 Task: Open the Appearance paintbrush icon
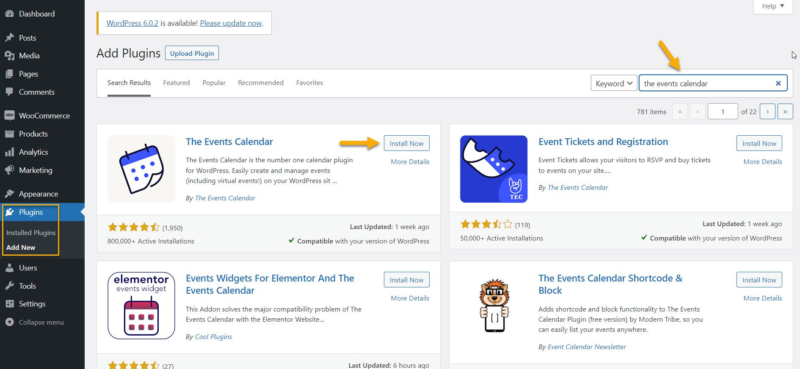(10, 193)
